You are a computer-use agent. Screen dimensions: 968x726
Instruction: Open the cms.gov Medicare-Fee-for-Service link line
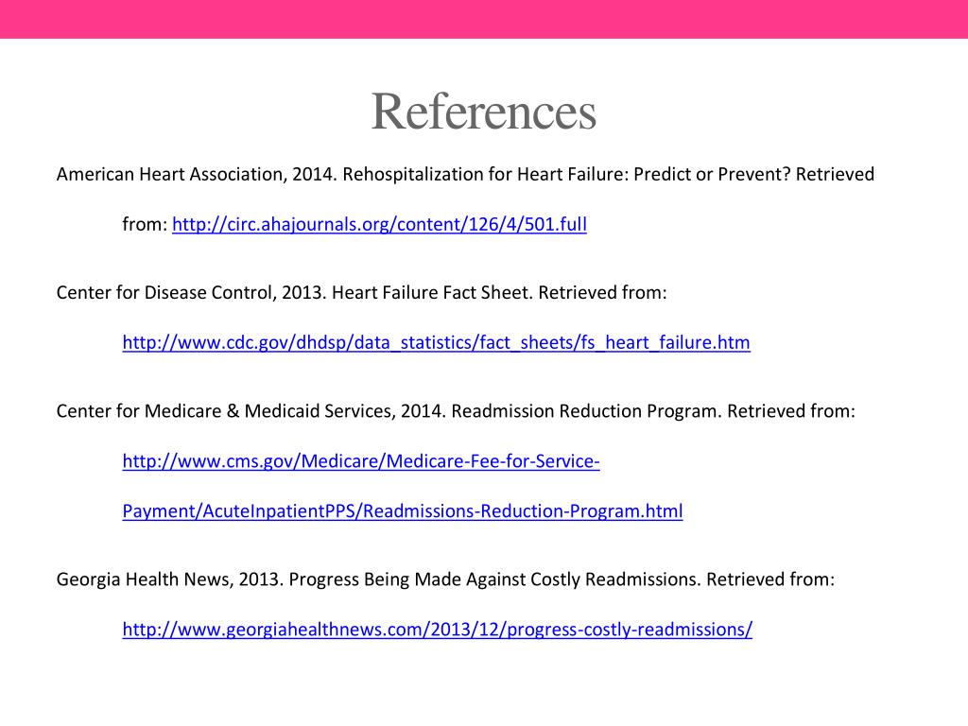click(x=360, y=461)
